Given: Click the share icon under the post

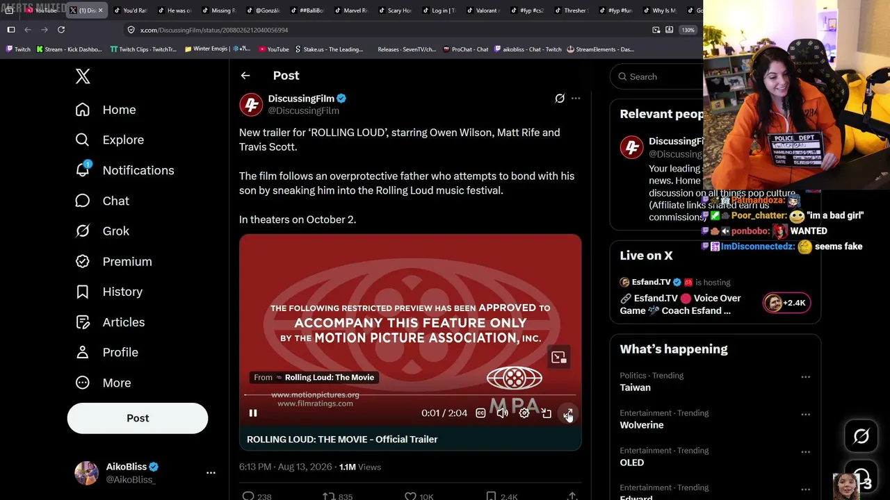Looking at the screenshot, I should tap(572, 497).
